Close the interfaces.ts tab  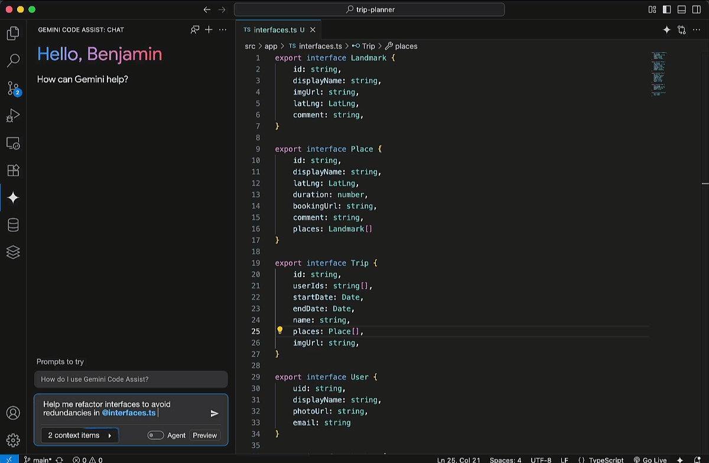click(313, 30)
